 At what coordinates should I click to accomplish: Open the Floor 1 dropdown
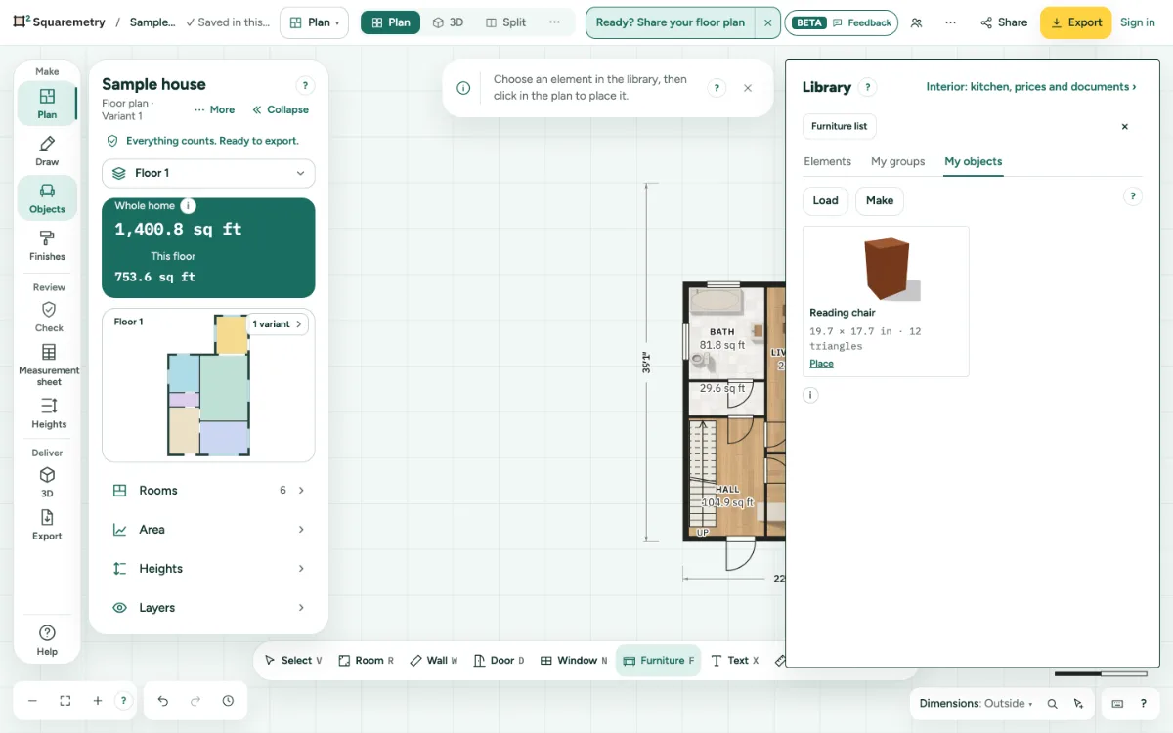(x=208, y=173)
